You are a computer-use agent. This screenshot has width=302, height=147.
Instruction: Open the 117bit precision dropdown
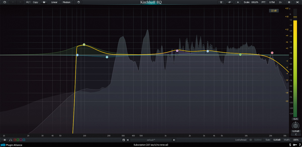272,2
